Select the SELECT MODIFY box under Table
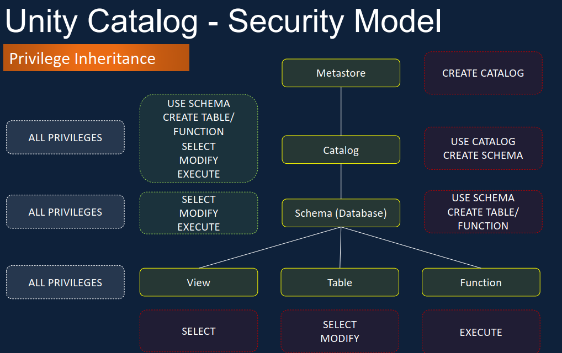 click(340, 331)
